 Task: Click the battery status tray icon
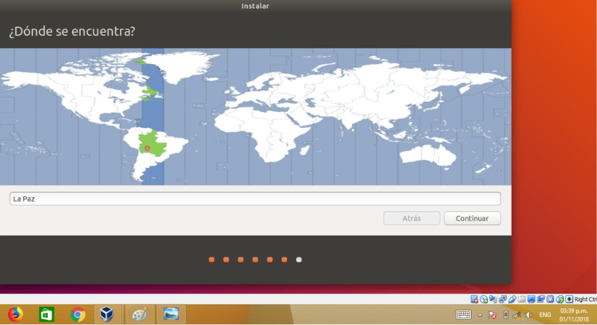[505, 314]
